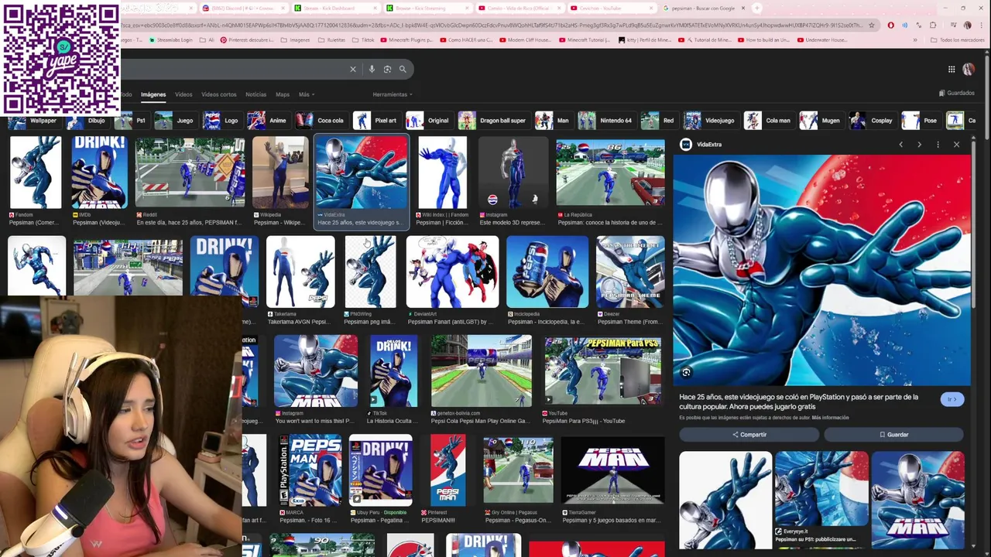Filter by Mugen chip
Viewport: 991px width, 557px height.
click(821, 121)
